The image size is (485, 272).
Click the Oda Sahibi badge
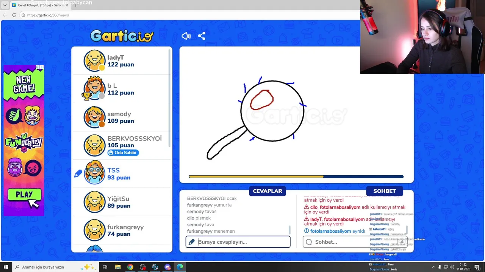(x=123, y=153)
